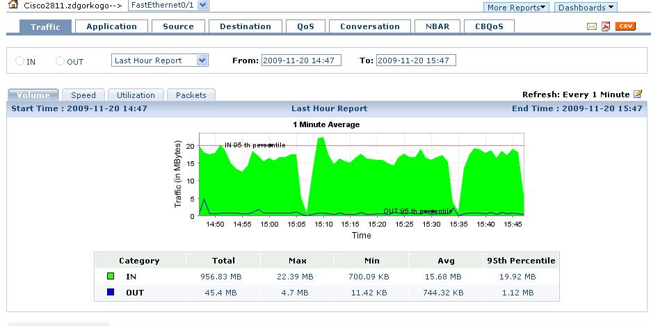Switch to the Packets graph tab
651x326 pixels.
pyautogui.click(x=191, y=95)
